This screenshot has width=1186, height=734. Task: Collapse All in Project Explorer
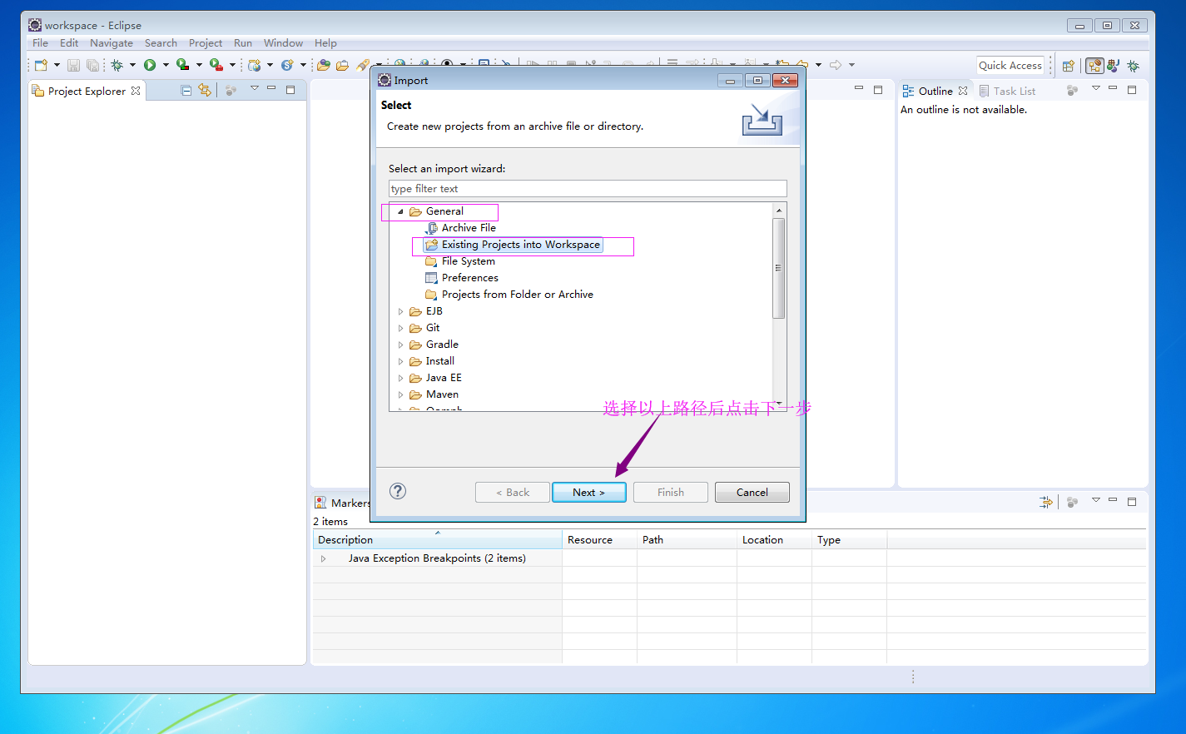[186, 91]
